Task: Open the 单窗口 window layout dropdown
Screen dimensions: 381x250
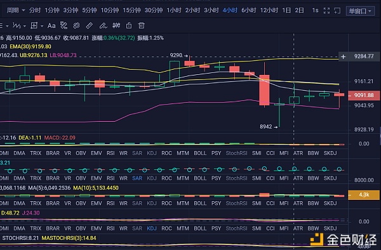Action: click(360, 11)
